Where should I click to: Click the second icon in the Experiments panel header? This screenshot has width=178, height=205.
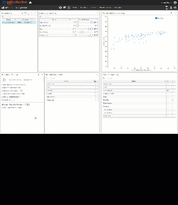tap(25, 13)
